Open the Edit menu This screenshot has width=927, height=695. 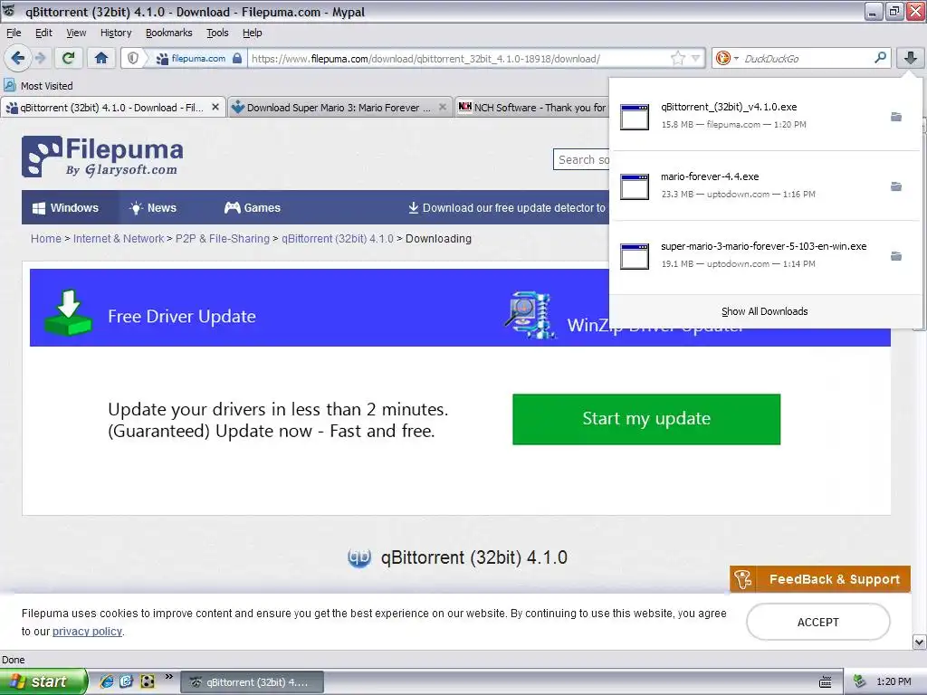(x=43, y=33)
